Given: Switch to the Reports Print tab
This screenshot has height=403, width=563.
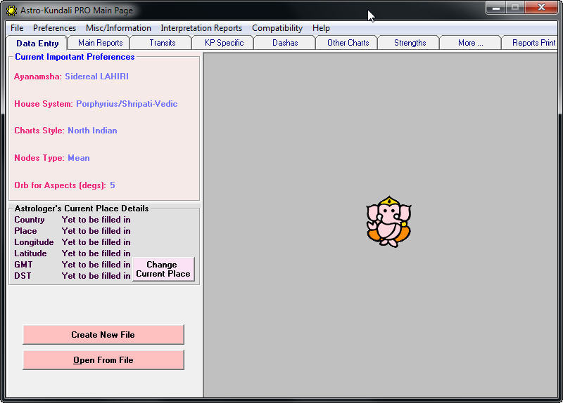Looking at the screenshot, I should coord(531,43).
